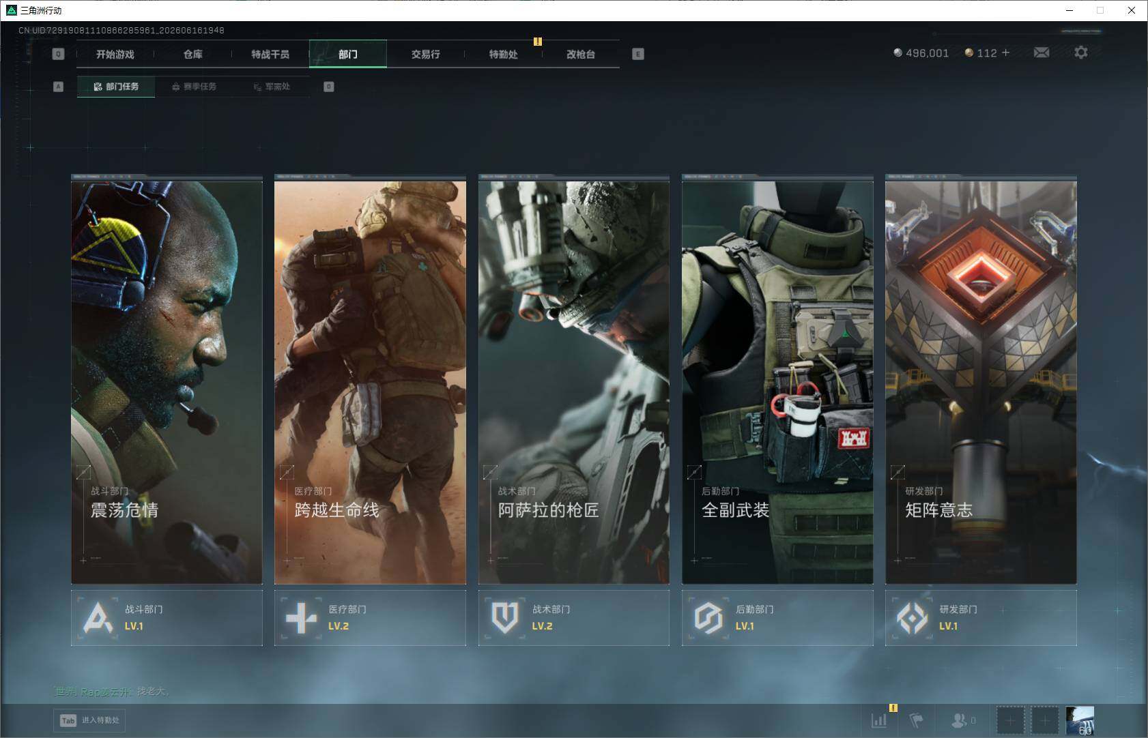Open the statistics bar chart icon
This screenshot has height=738, width=1148.
(879, 720)
